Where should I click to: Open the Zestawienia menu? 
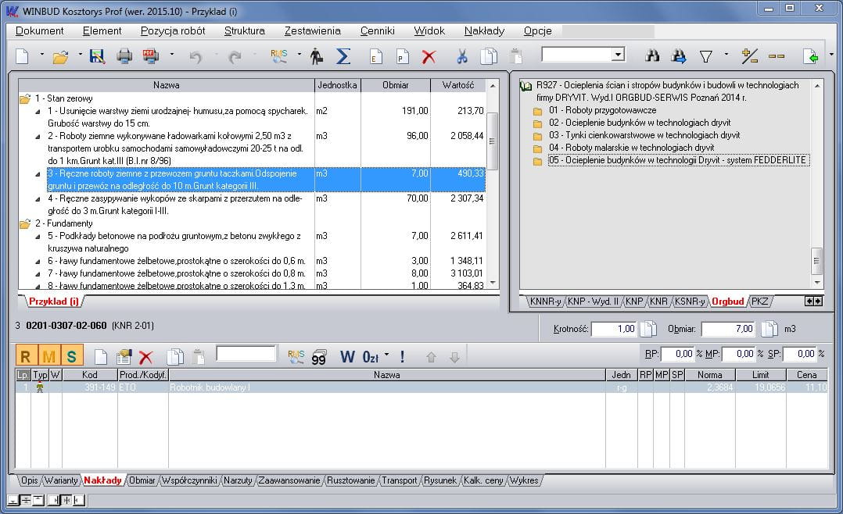(312, 30)
